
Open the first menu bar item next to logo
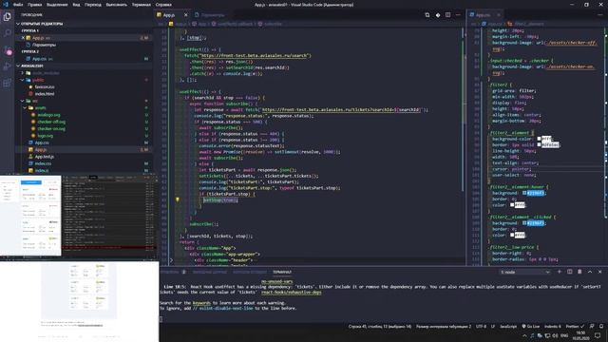point(18,5)
